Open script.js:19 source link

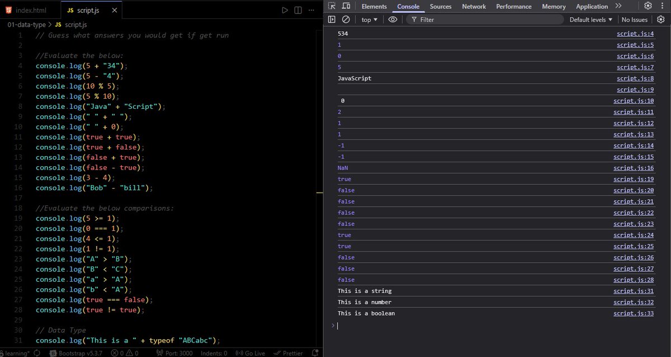pyautogui.click(x=634, y=179)
